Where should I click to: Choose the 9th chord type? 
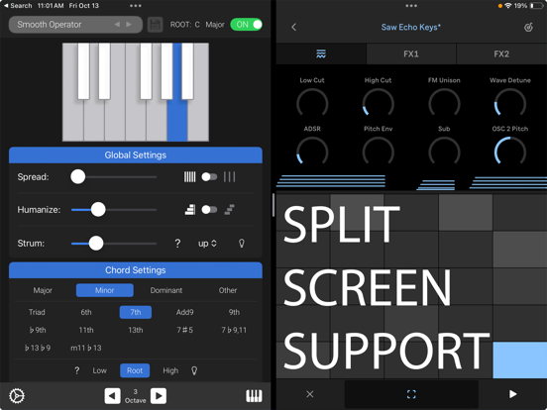[234, 312]
